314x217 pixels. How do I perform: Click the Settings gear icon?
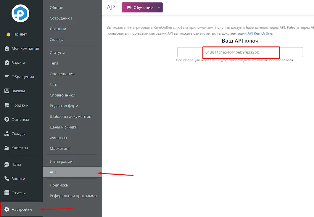pyautogui.click(x=7, y=209)
